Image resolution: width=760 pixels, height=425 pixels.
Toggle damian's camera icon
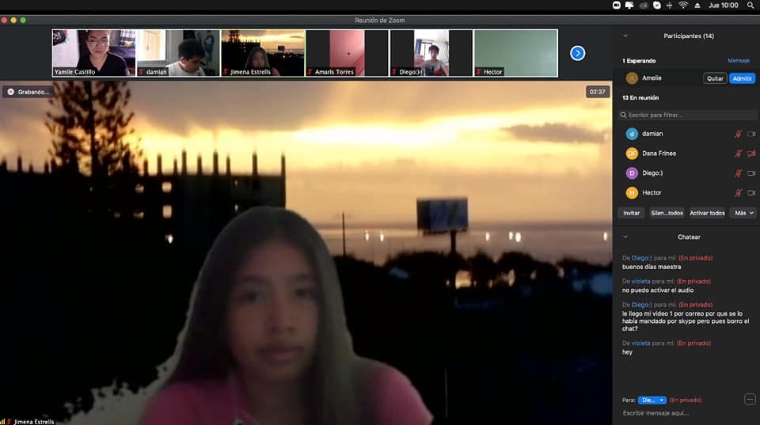(751, 134)
